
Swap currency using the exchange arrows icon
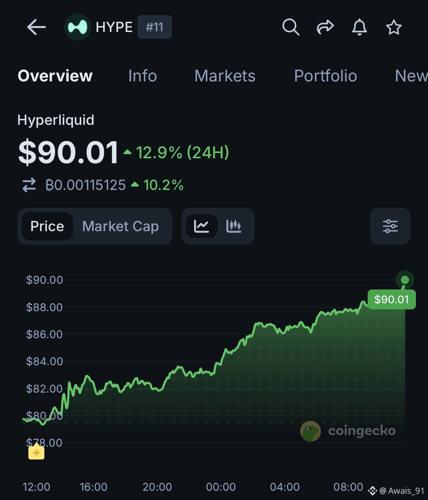29,185
